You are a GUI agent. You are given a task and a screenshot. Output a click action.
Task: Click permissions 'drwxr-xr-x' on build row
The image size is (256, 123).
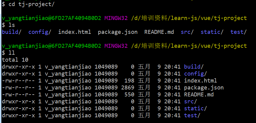[18, 67]
